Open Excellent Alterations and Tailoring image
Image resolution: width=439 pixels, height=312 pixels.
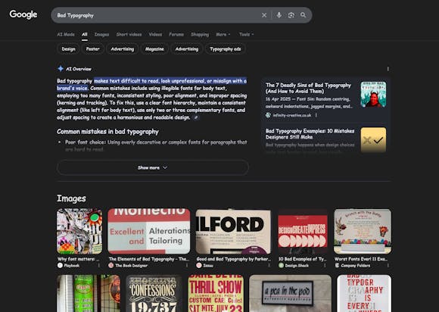(x=149, y=231)
